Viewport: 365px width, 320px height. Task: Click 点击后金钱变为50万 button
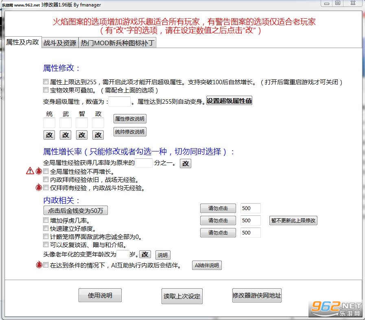[76, 210]
